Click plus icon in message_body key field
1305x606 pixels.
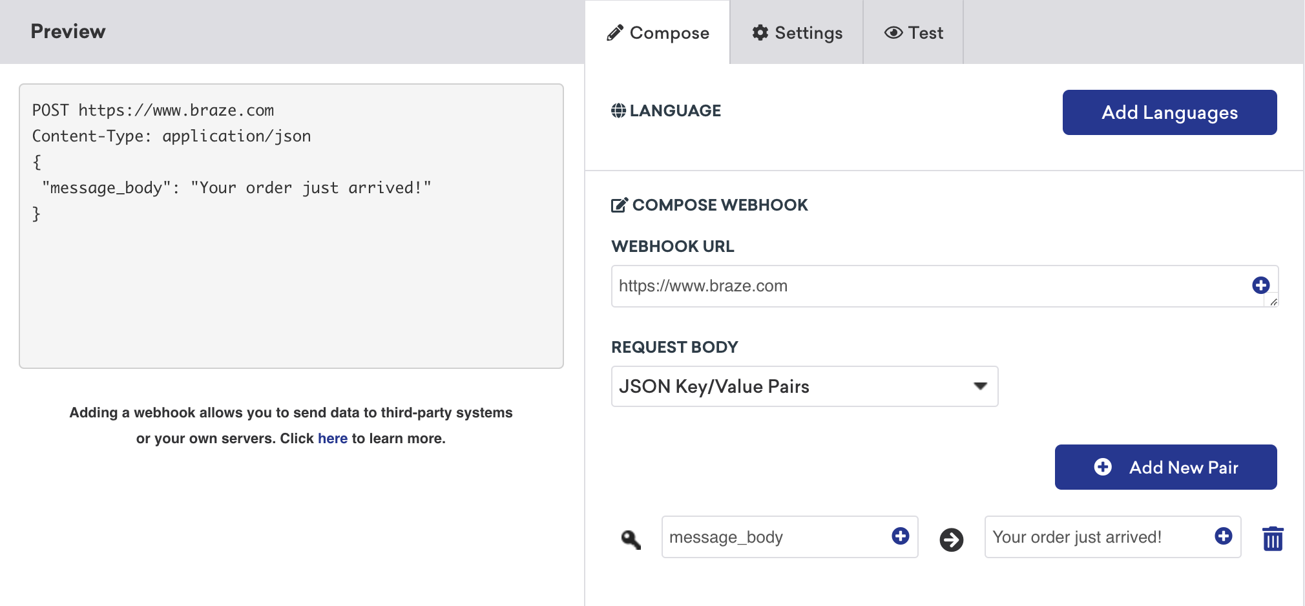tap(901, 536)
